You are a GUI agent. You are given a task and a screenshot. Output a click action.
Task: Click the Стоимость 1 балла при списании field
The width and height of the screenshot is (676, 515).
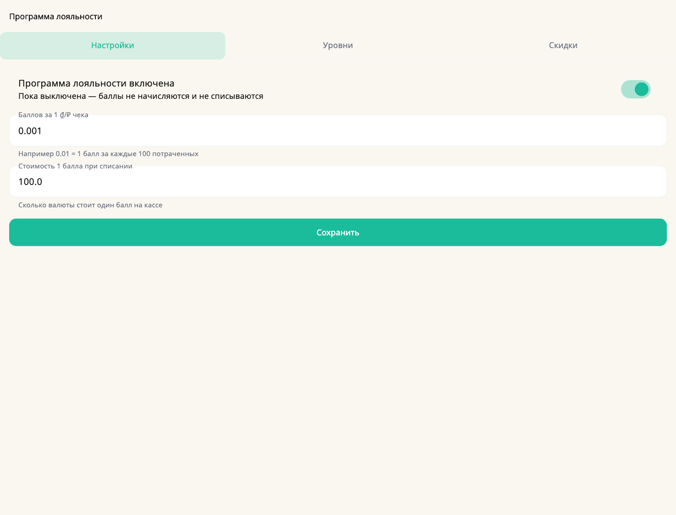click(338, 182)
